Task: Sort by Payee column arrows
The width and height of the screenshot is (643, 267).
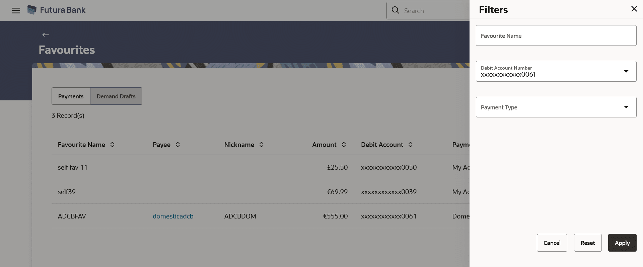Action: (178, 145)
